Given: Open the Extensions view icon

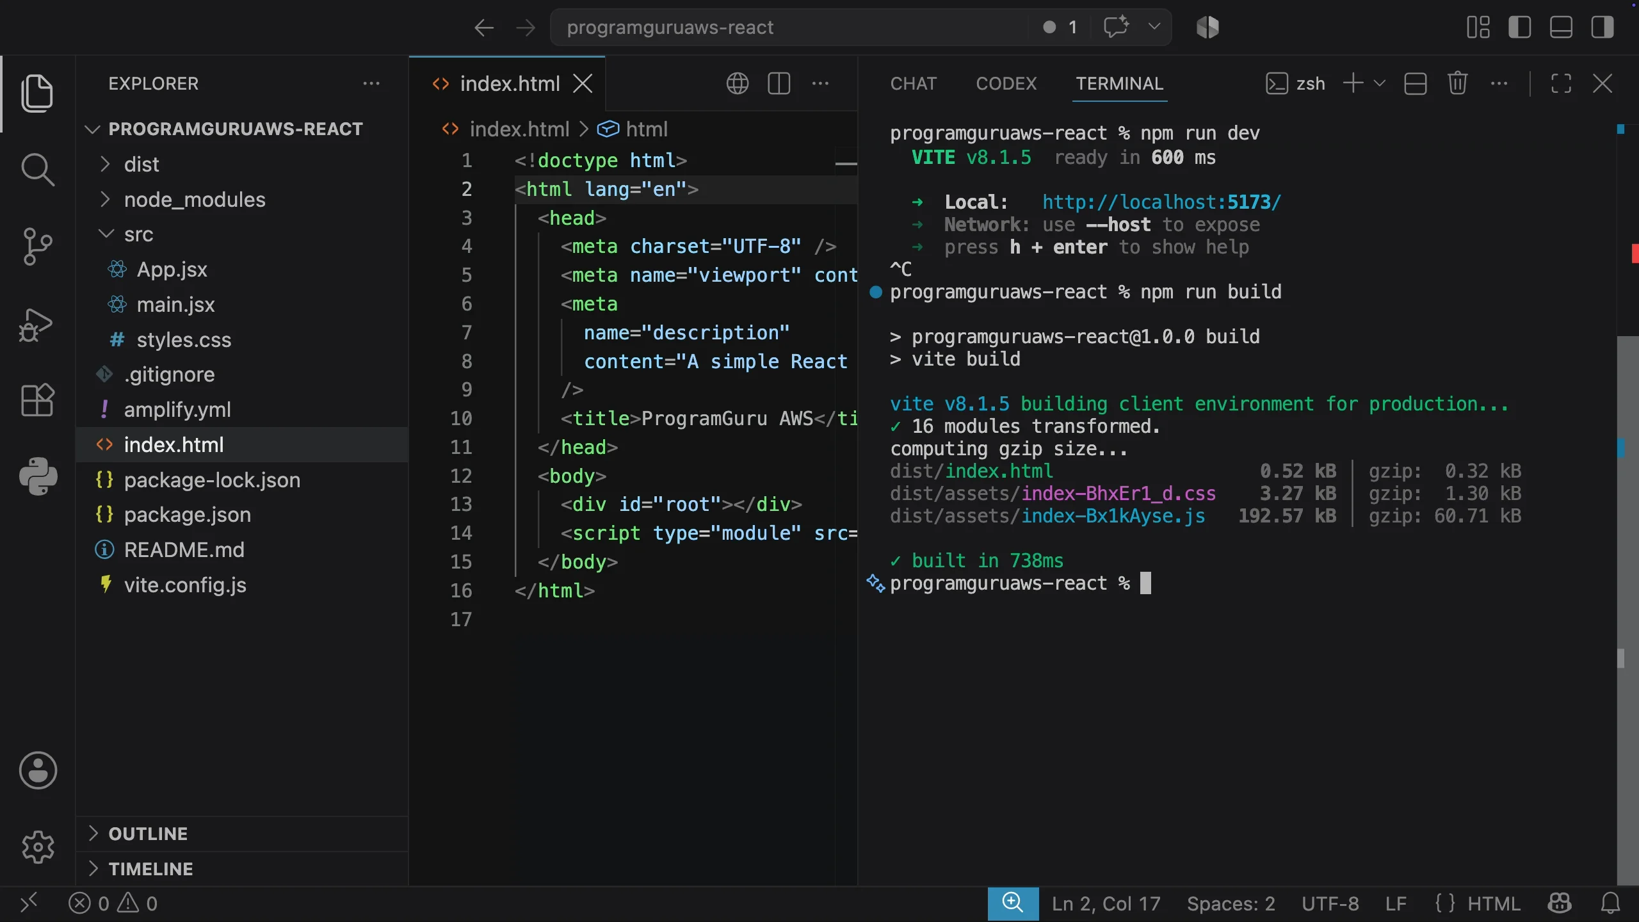Looking at the screenshot, I should 37,400.
